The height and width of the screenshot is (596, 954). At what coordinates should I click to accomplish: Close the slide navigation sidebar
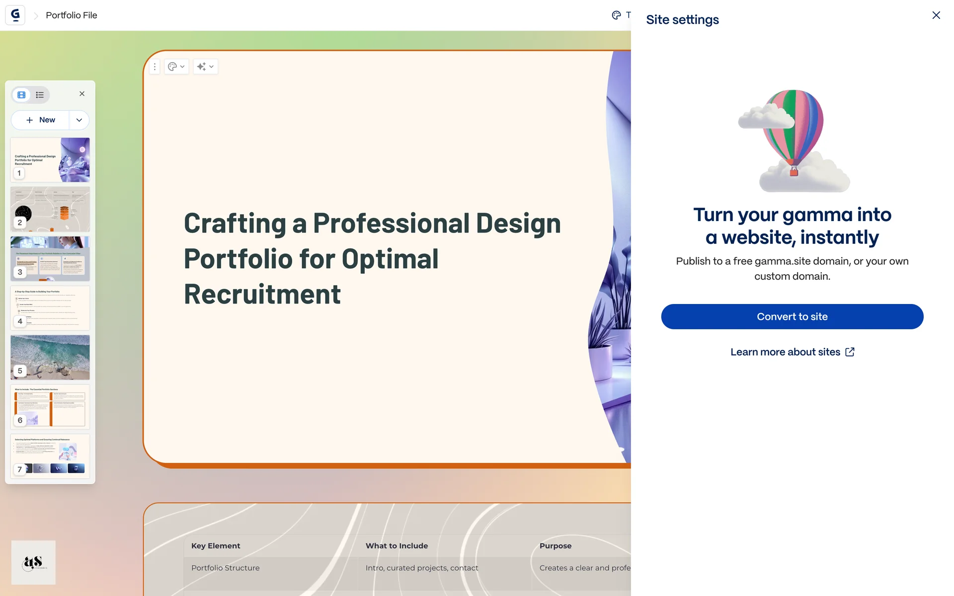[82, 94]
